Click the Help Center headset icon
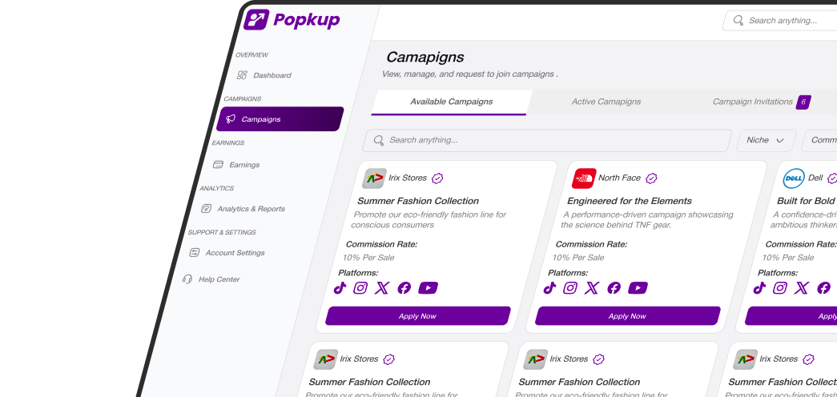The image size is (837, 397). (x=187, y=279)
